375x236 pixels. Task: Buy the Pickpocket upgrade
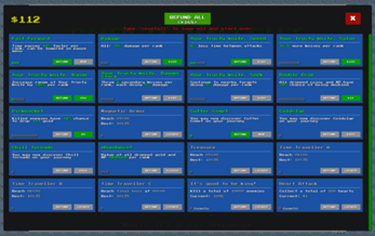click(83, 134)
